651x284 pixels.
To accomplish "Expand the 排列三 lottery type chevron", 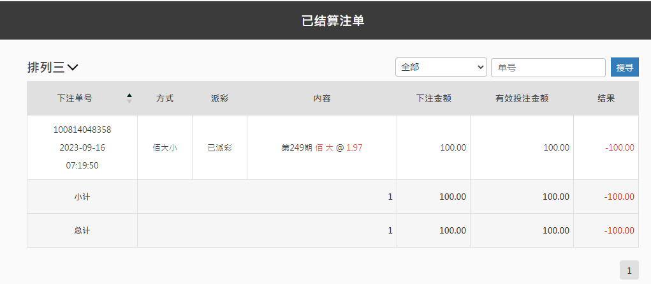I will (x=73, y=67).
